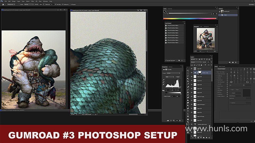The image size is (255, 143).
Task: Select the Pen tool in the toolbox
Action: tap(188, 108)
